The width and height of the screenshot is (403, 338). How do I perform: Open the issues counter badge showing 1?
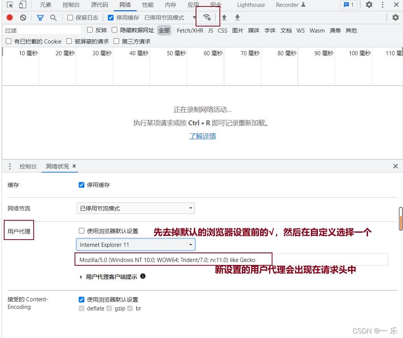click(349, 5)
